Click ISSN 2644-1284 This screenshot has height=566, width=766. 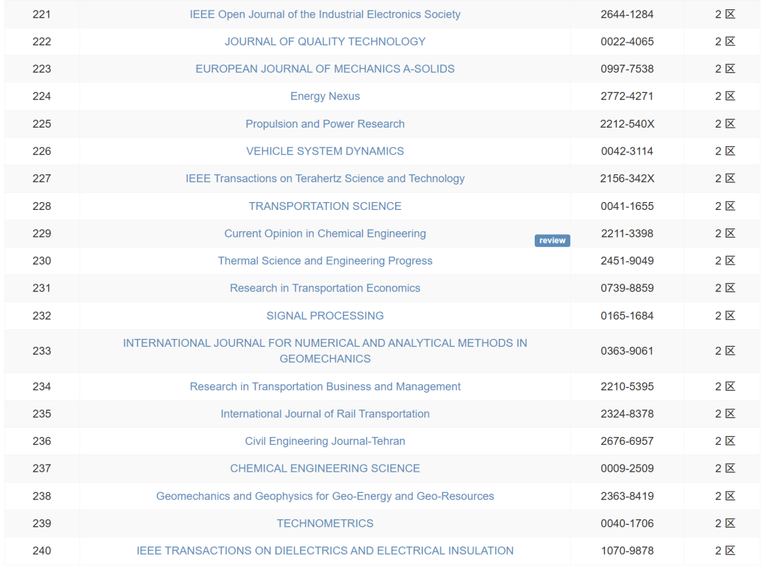point(627,14)
